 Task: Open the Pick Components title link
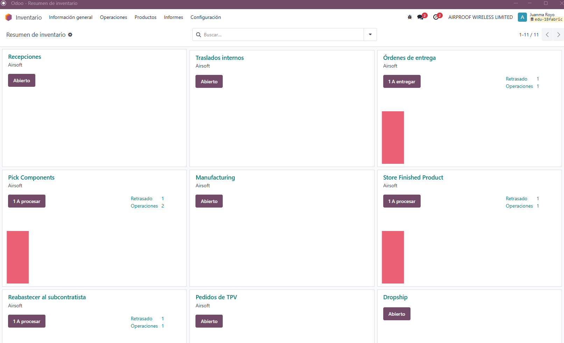[x=31, y=177]
